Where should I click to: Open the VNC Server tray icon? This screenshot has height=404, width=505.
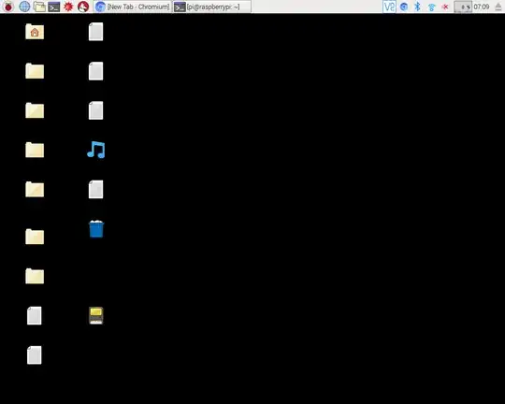[389, 7]
